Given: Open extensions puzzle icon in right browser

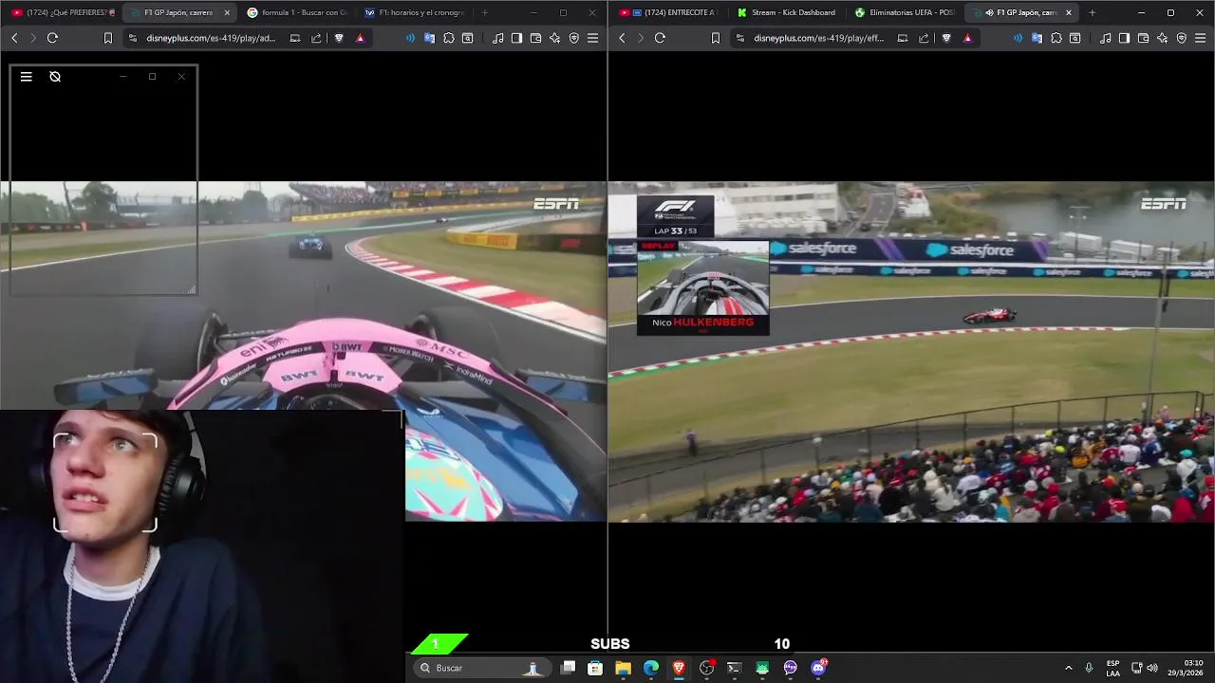Looking at the screenshot, I should point(1056,38).
